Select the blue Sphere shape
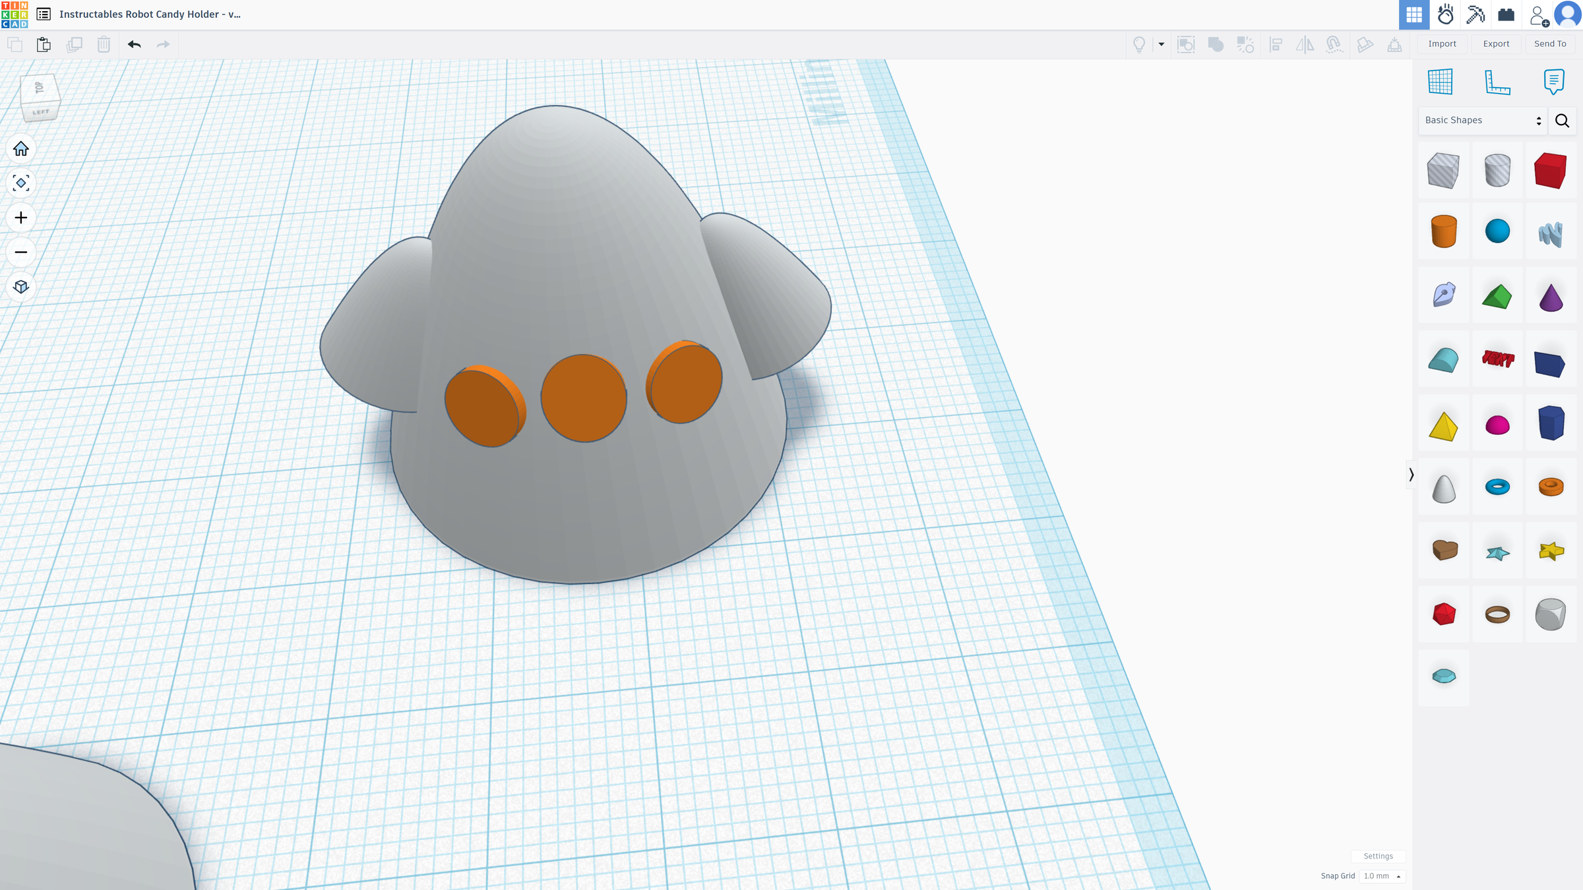 (x=1497, y=231)
